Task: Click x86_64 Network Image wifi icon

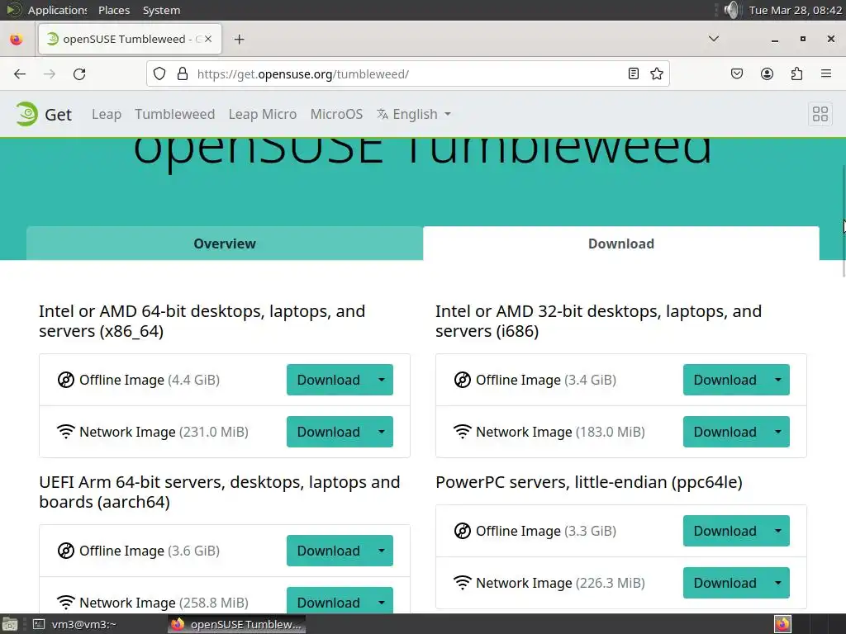Action: tap(66, 432)
